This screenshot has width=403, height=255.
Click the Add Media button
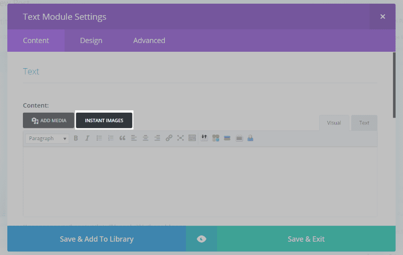[49, 120]
